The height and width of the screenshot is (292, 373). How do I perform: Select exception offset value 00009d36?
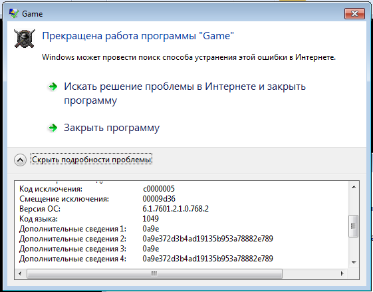tap(159, 199)
